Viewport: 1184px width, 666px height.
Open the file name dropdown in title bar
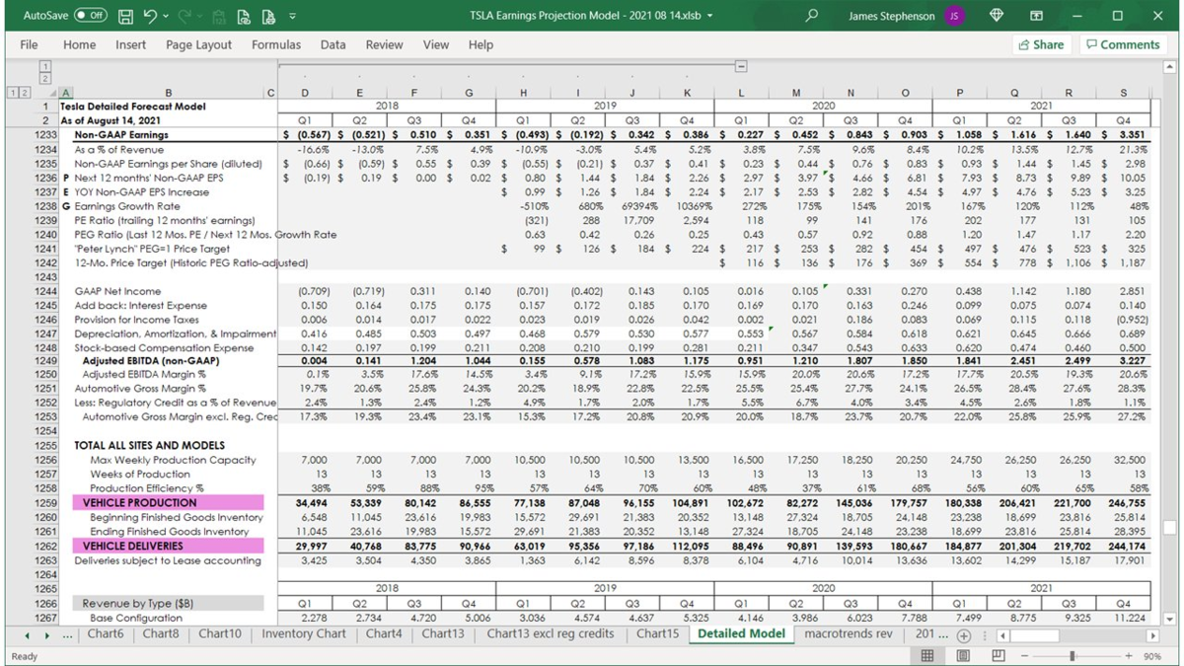pyautogui.click(x=709, y=16)
